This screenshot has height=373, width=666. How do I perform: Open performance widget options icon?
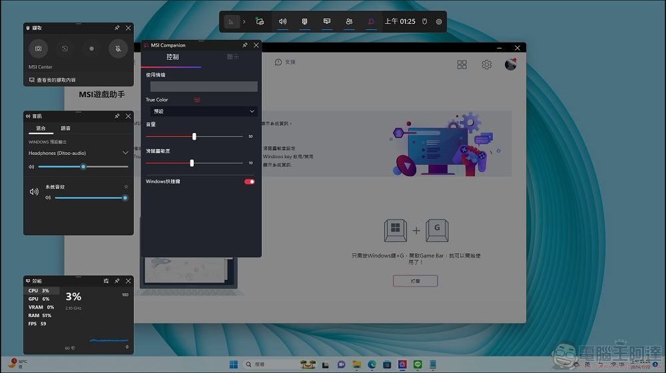pos(106,281)
